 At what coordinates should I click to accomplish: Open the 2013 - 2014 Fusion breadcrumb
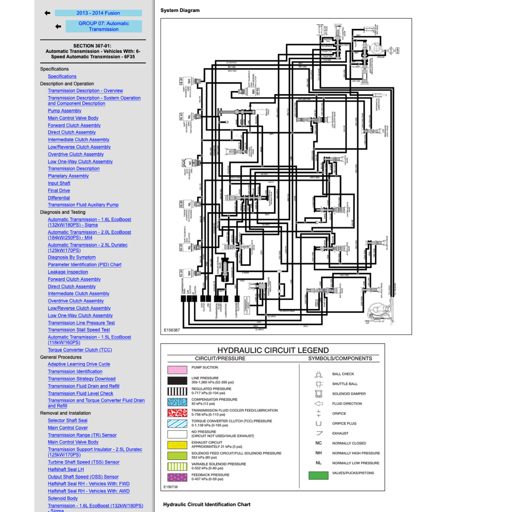[98, 13]
